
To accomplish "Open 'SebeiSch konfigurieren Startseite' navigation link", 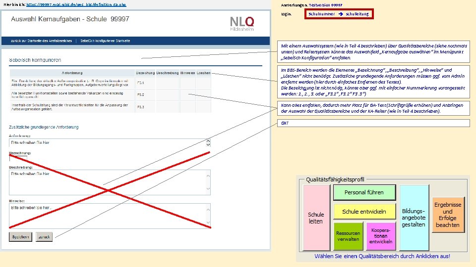I will click(105, 41).
